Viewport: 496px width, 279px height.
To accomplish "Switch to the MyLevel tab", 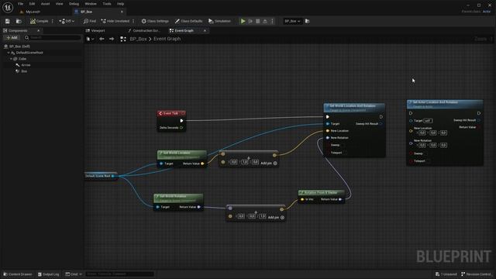I will (x=33, y=12).
